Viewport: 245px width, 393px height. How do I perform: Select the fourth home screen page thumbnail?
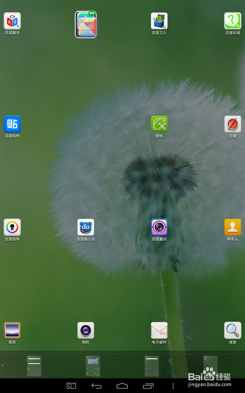(211, 366)
